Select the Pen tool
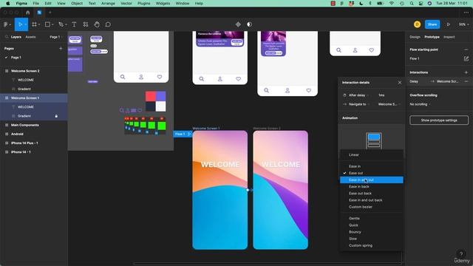The height and width of the screenshot is (266, 473). 61,24
